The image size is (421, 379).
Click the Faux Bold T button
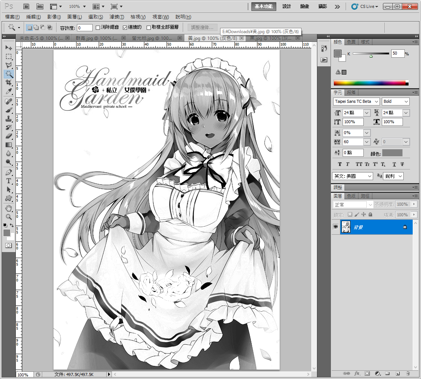pos(340,164)
